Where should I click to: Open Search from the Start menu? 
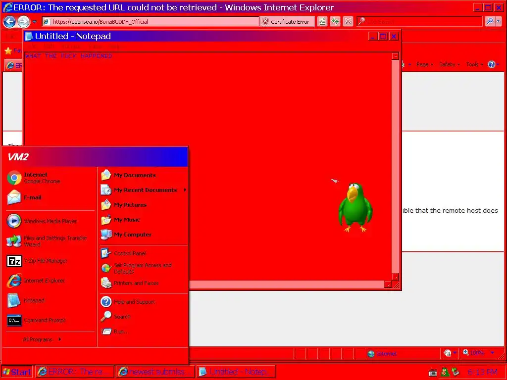pyautogui.click(x=143, y=317)
